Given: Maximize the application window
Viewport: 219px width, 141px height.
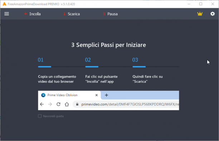Looking at the screenshot, I should pos(201,4).
